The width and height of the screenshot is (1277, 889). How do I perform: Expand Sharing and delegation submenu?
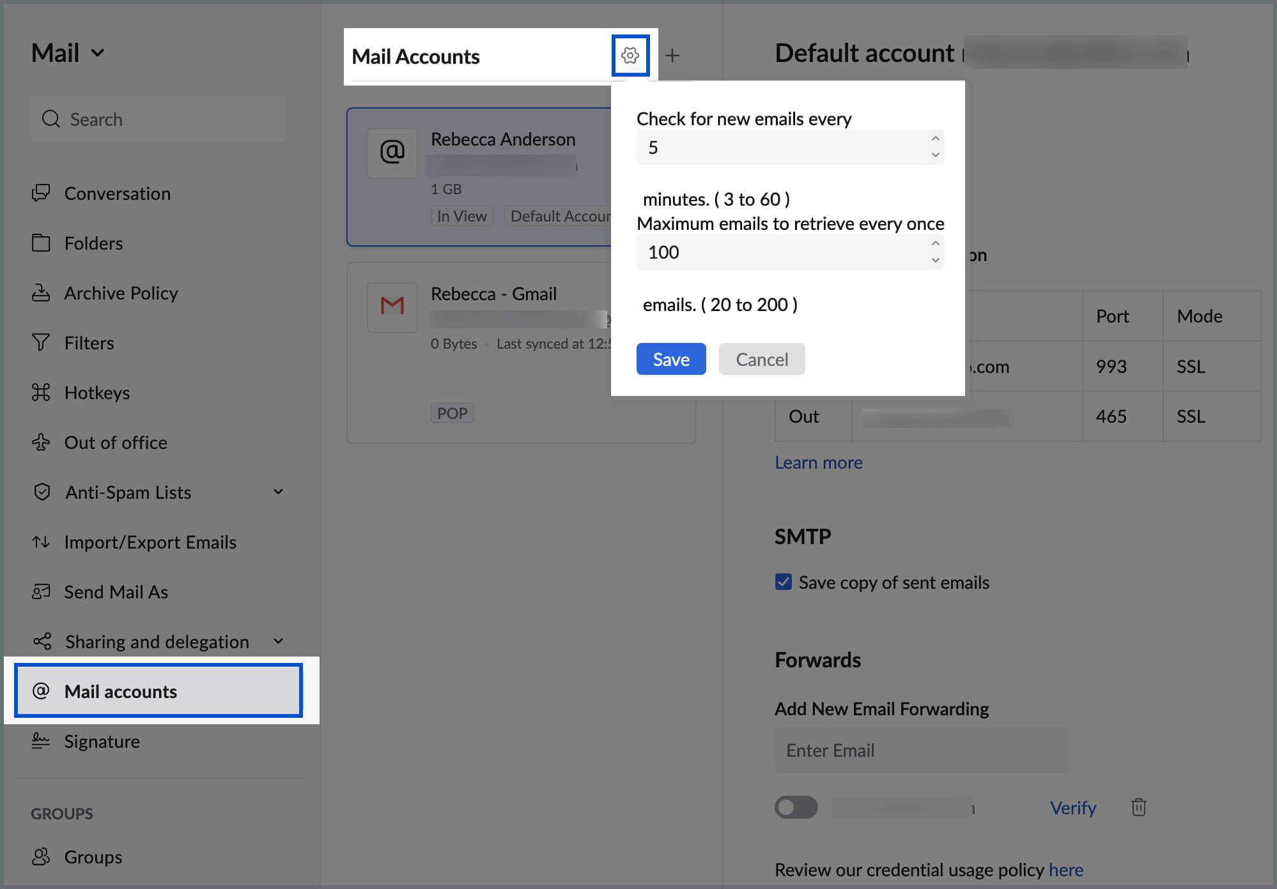[x=278, y=641]
